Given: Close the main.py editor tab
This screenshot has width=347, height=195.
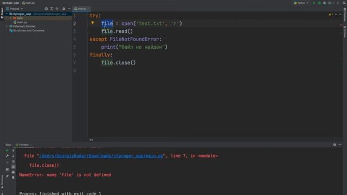Looking at the screenshot, I should [88, 9].
